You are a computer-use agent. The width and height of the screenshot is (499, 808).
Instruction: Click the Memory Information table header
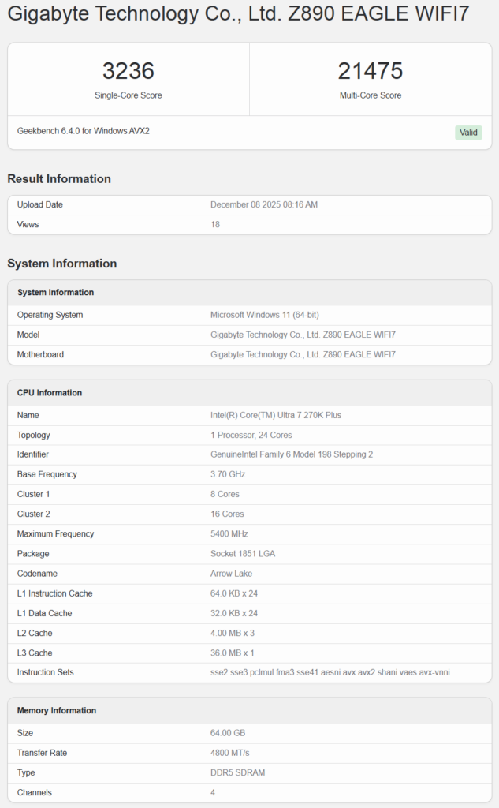[x=57, y=711]
